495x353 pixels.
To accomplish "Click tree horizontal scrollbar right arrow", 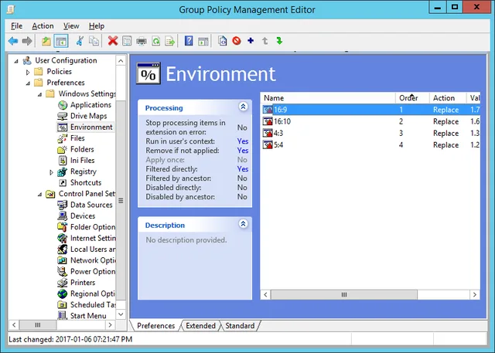I will [110, 324].
